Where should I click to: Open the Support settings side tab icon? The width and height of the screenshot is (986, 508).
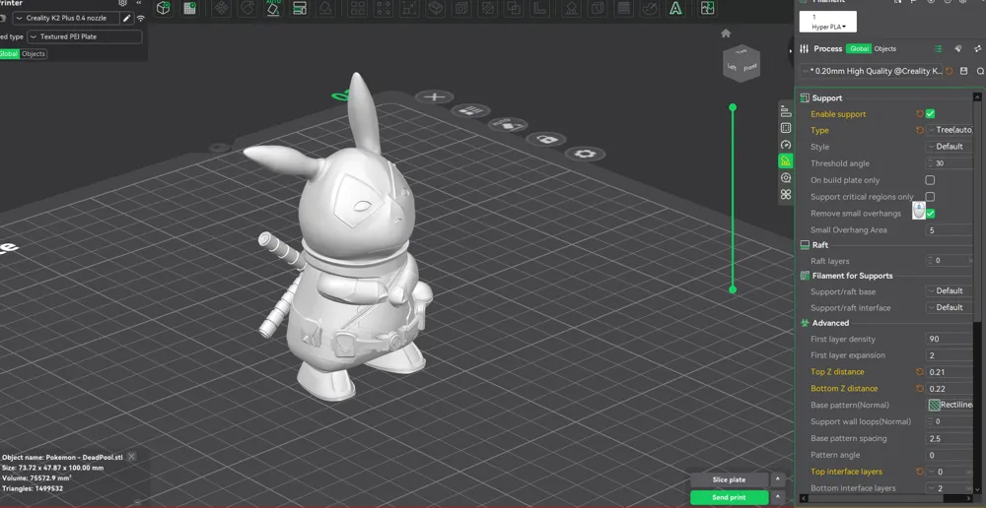point(786,161)
